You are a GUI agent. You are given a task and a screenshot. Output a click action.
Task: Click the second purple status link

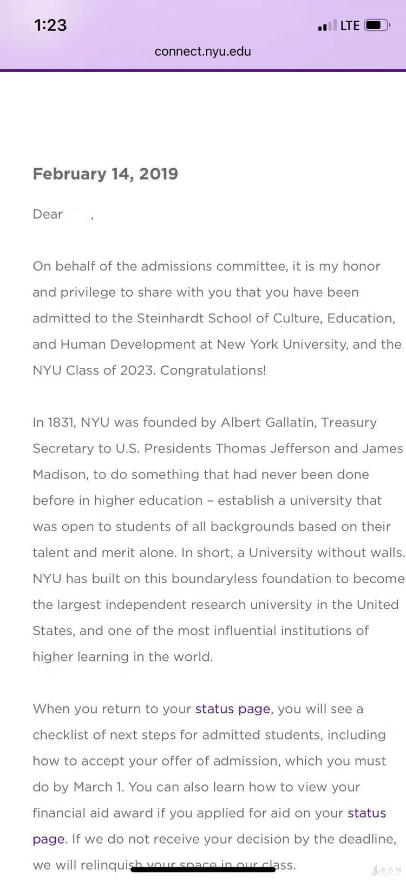tap(366, 813)
